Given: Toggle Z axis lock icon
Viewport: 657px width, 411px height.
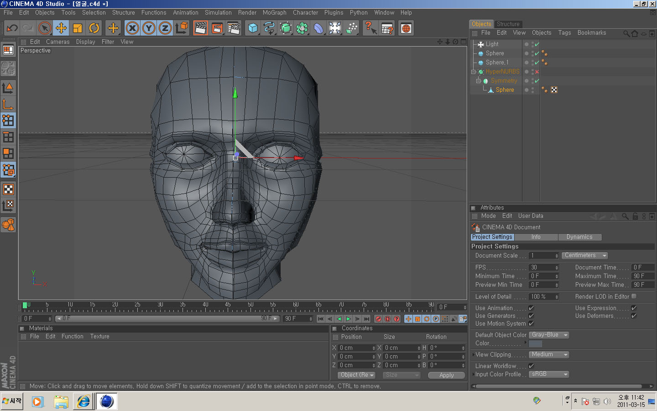Looking at the screenshot, I should [165, 28].
